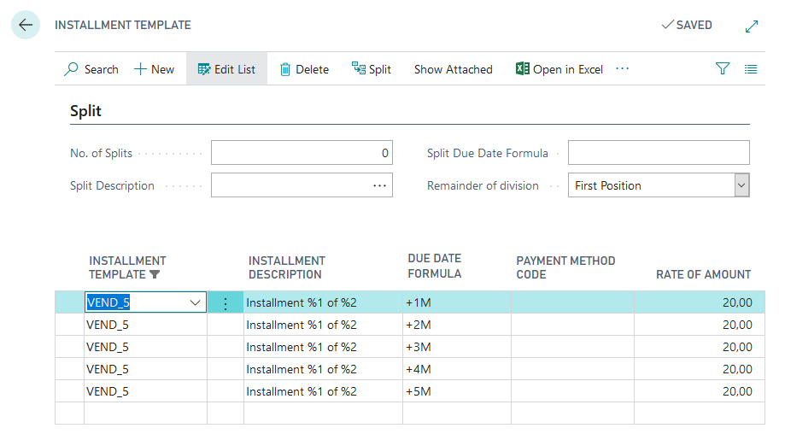
Task: Open the more options ellipsis in the toolbar
Action: pos(622,68)
